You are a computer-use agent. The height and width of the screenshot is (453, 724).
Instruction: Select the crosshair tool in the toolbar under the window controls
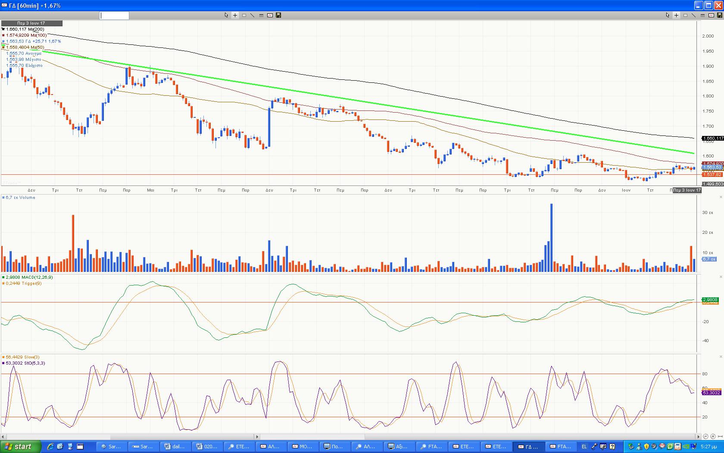(676, 15)
